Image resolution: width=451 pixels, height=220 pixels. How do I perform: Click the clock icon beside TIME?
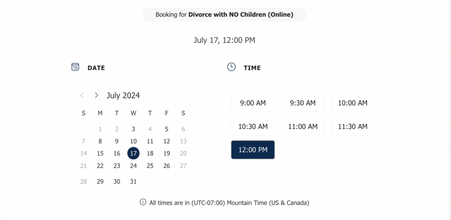tap(231, 67)
